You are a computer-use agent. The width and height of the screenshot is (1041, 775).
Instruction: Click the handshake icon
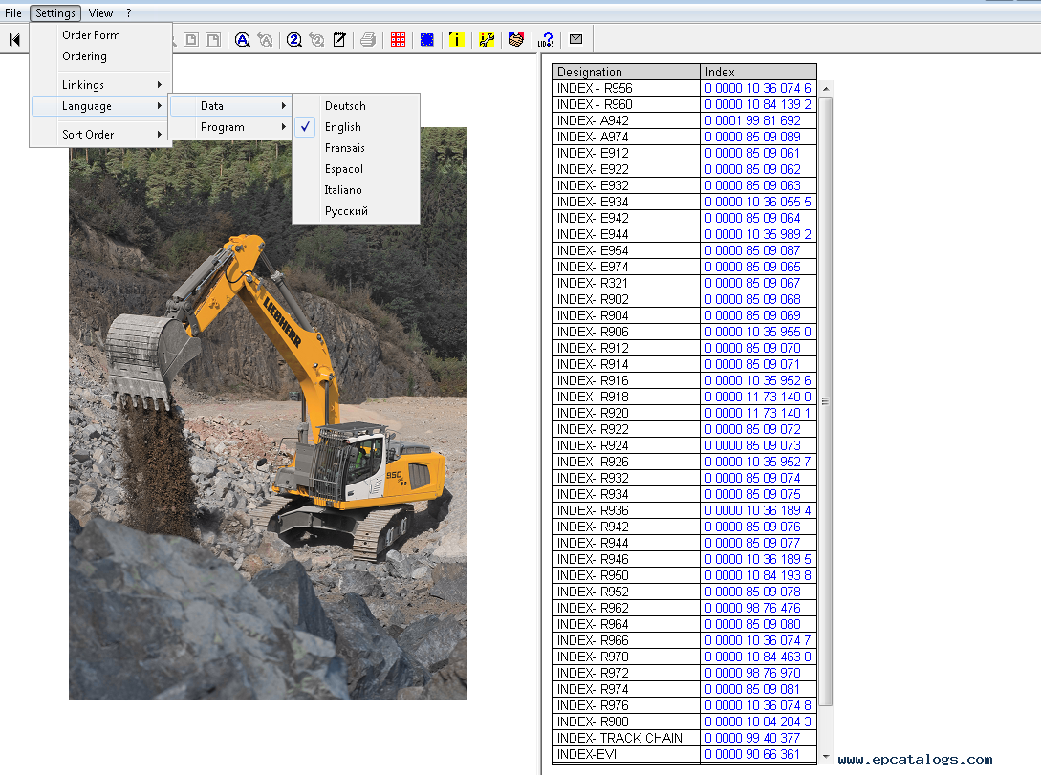pyautogui.click(x=516, y=40)
